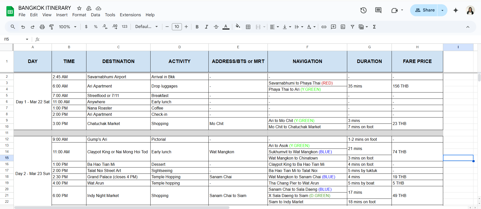481x209 pixels.
Task: Open the Format menu
Action: (x=79, y=15)
